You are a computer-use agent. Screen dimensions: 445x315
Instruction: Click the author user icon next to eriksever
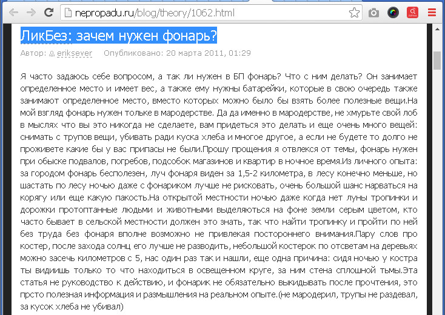[52, 53]
